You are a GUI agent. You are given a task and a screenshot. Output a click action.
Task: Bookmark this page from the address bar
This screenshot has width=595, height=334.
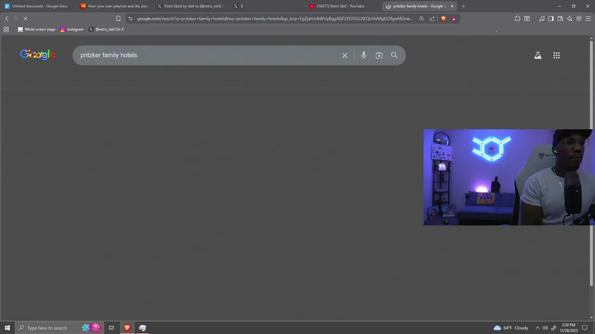118,19
